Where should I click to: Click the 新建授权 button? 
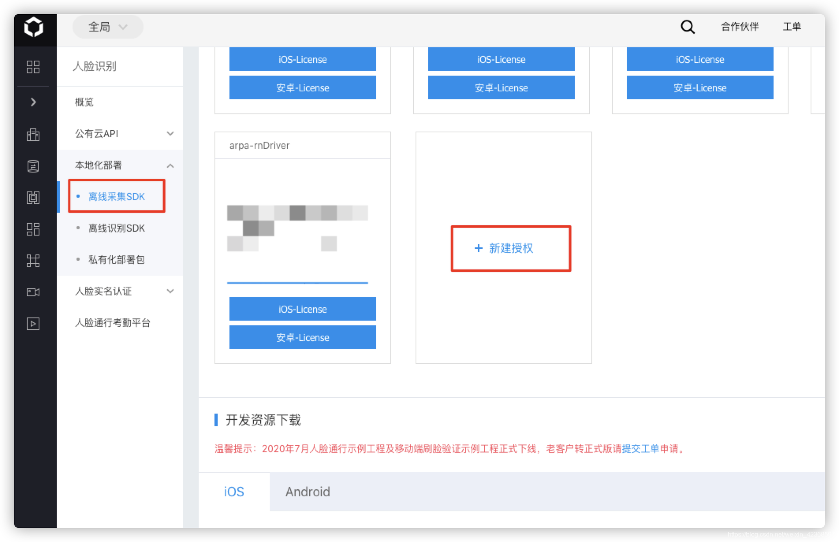click(511, 248)
